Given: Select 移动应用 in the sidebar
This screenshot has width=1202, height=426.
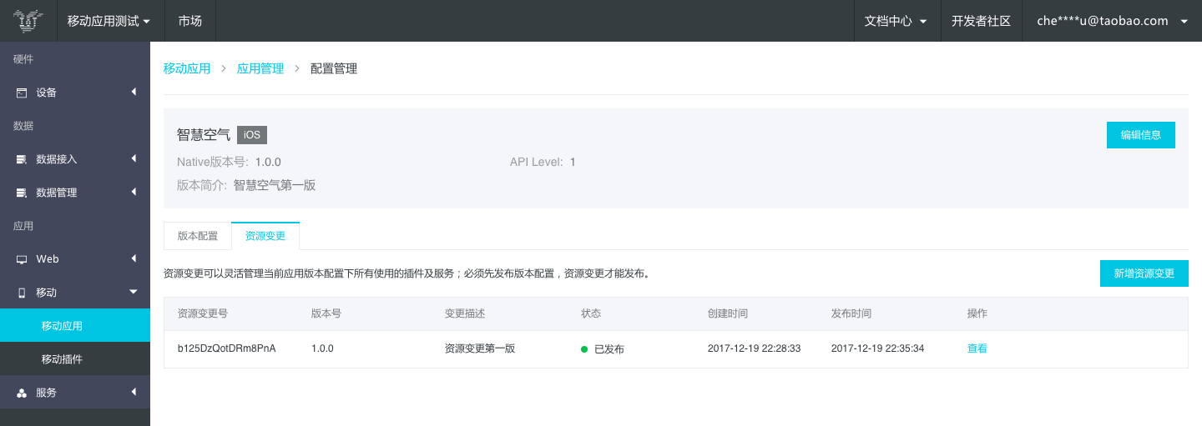Looking at the screenshot, I should point(75,325).
